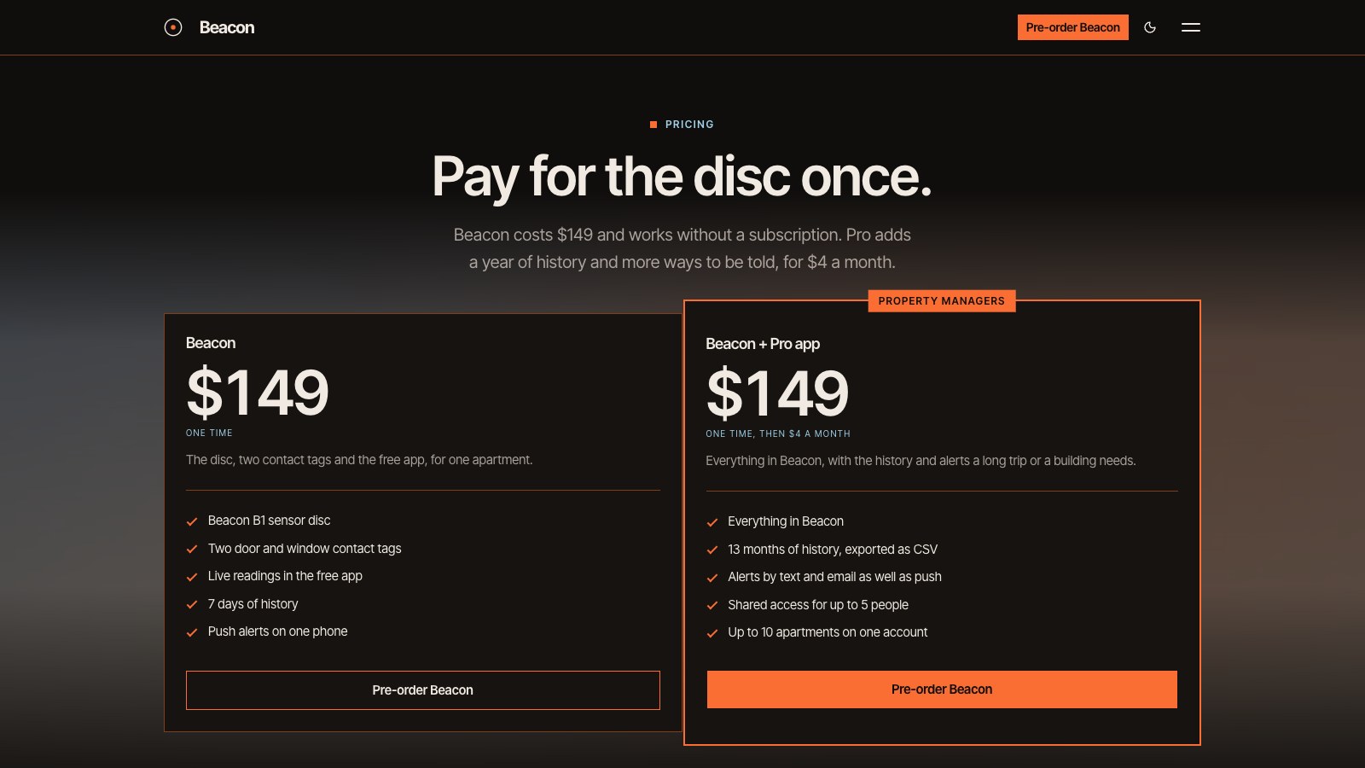The height and width of the screenshot is (768, 1365).
Task: Click the Beacon + Pro app plan title
Action: (763, 344)
